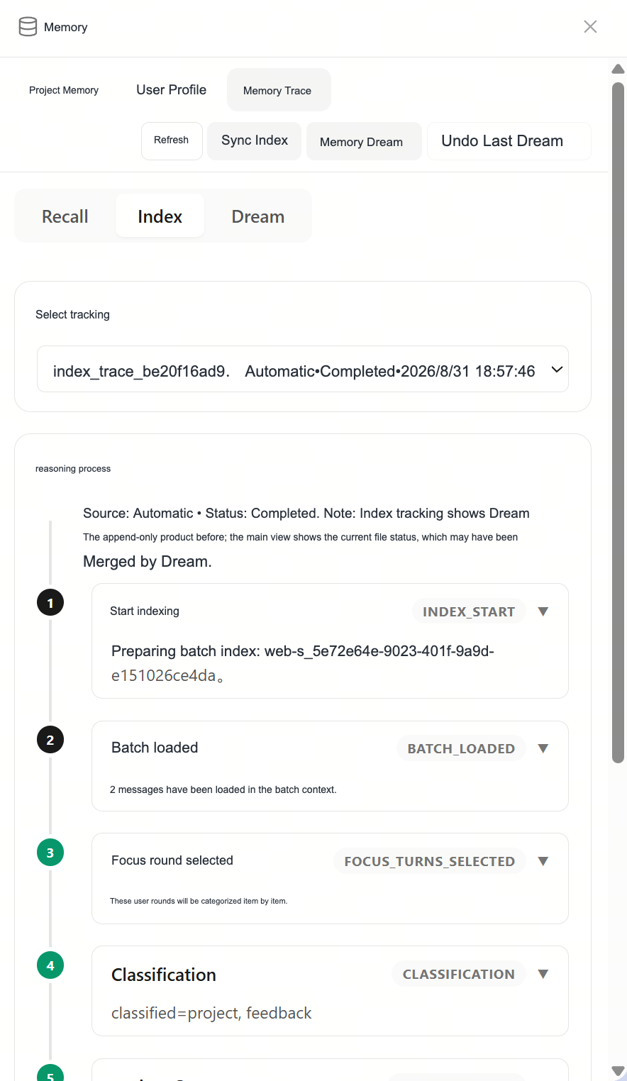Open the Dream sub-tab
This screenshot has height=1081, width=627.
258,216
